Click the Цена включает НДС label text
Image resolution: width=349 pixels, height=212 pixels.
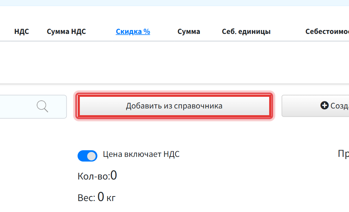pyautogui.click(x=141, y=154)
